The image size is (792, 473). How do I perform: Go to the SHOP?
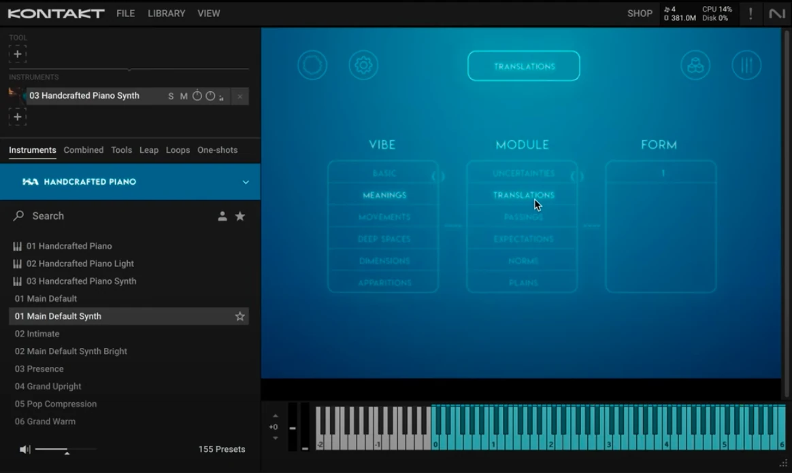click(x=640, y=14)
